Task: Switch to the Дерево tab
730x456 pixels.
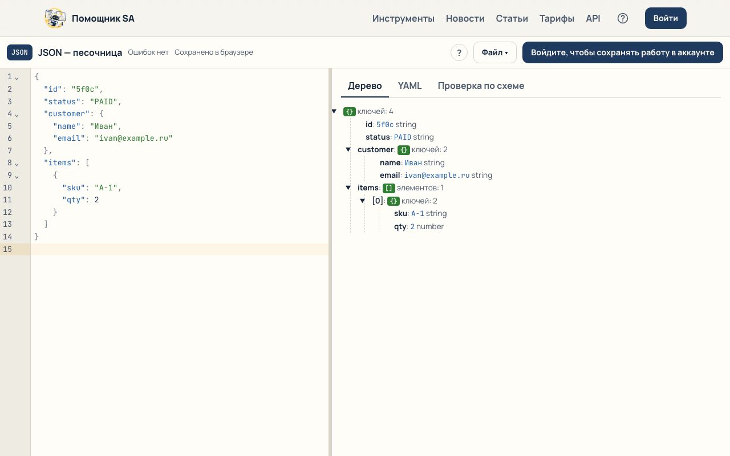Action: [365, 86]
